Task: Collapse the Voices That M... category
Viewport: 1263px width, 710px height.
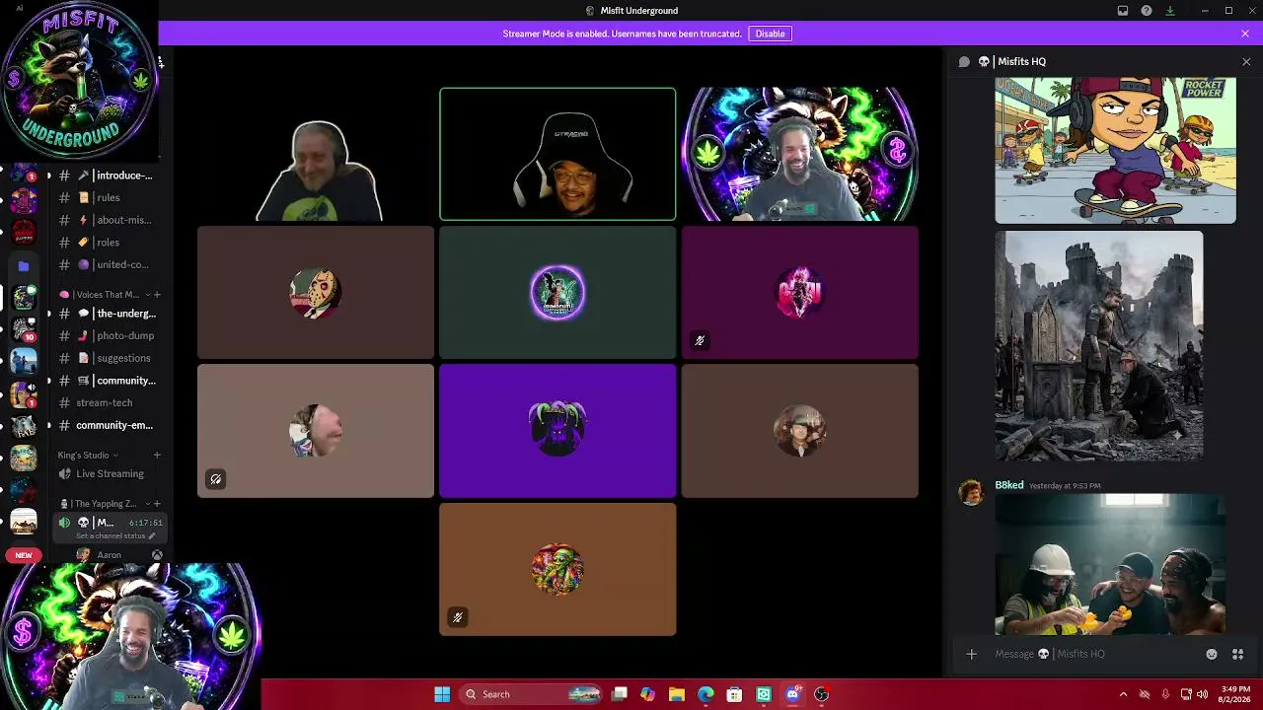Action: coord(107,295)
